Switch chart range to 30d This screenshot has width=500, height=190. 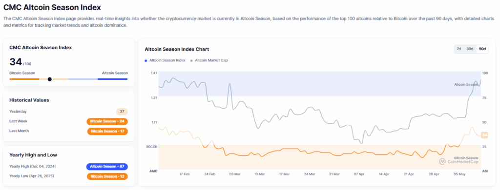pyautogui.click(x=470, y=49)
